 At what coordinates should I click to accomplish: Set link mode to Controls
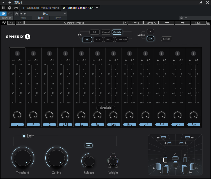(x=117, y=32)
